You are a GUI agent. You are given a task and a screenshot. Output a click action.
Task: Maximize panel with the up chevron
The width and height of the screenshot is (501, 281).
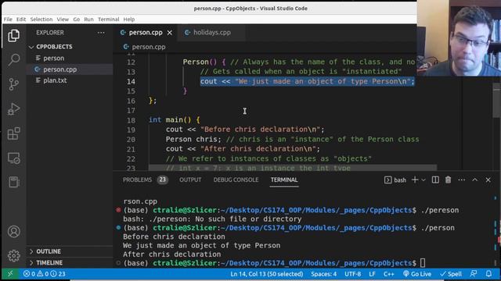475,180
